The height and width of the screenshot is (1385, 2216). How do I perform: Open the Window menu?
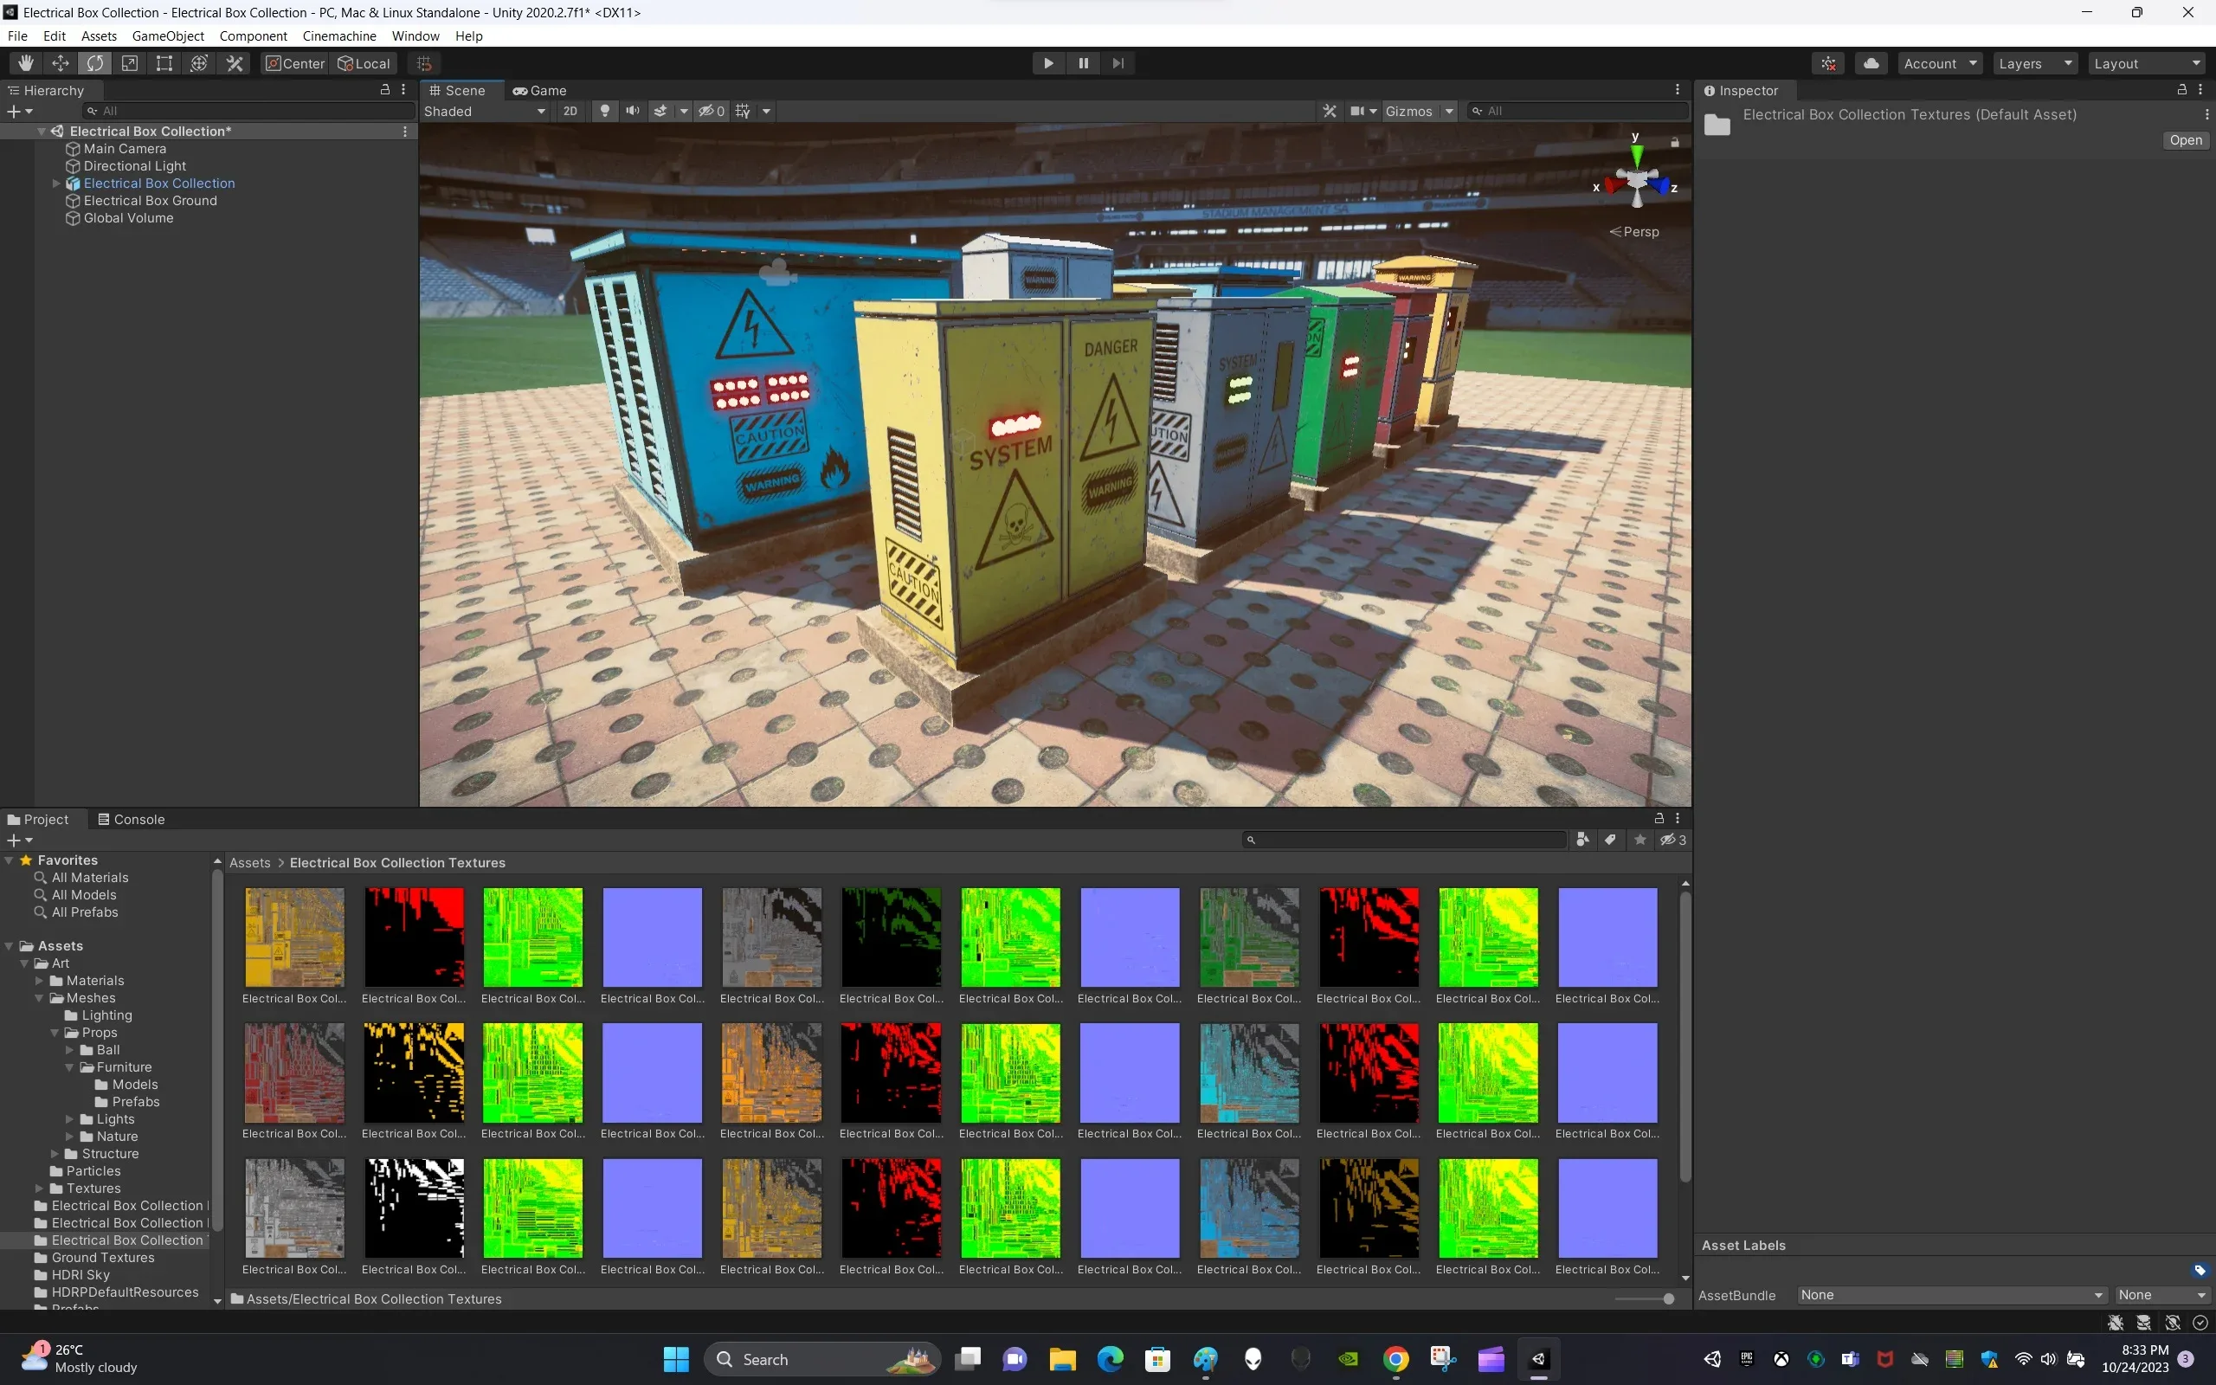click(415, 35)
